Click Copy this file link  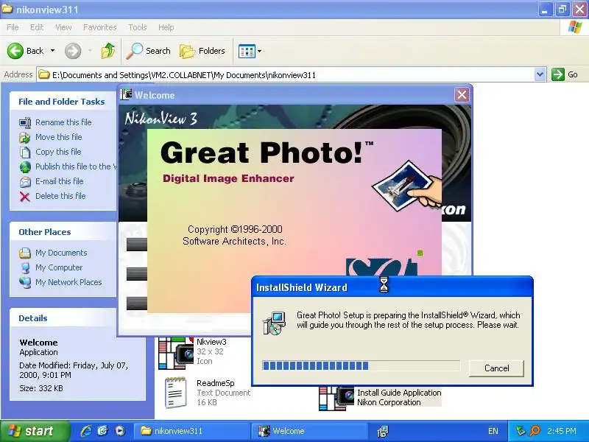pyautogui.click(x=58, y=152)
